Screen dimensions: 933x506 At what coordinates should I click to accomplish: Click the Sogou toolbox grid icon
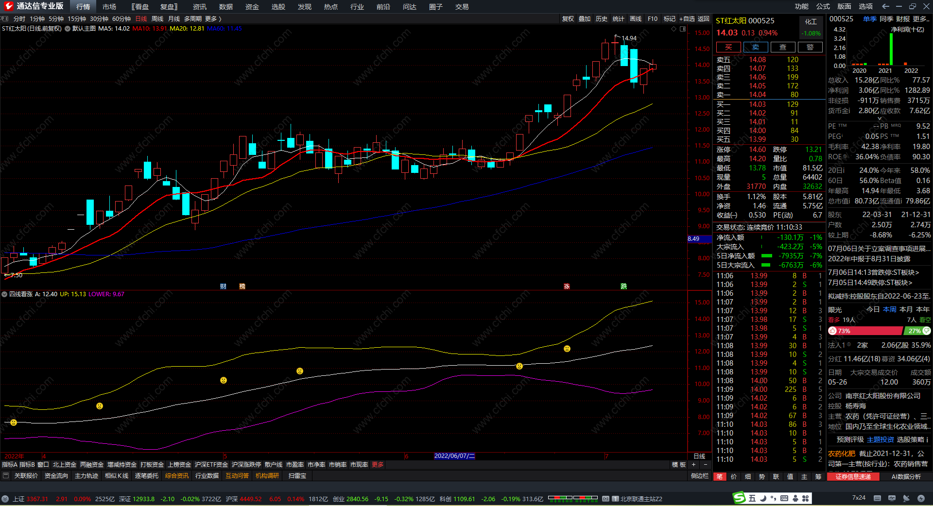pos(806,498)
